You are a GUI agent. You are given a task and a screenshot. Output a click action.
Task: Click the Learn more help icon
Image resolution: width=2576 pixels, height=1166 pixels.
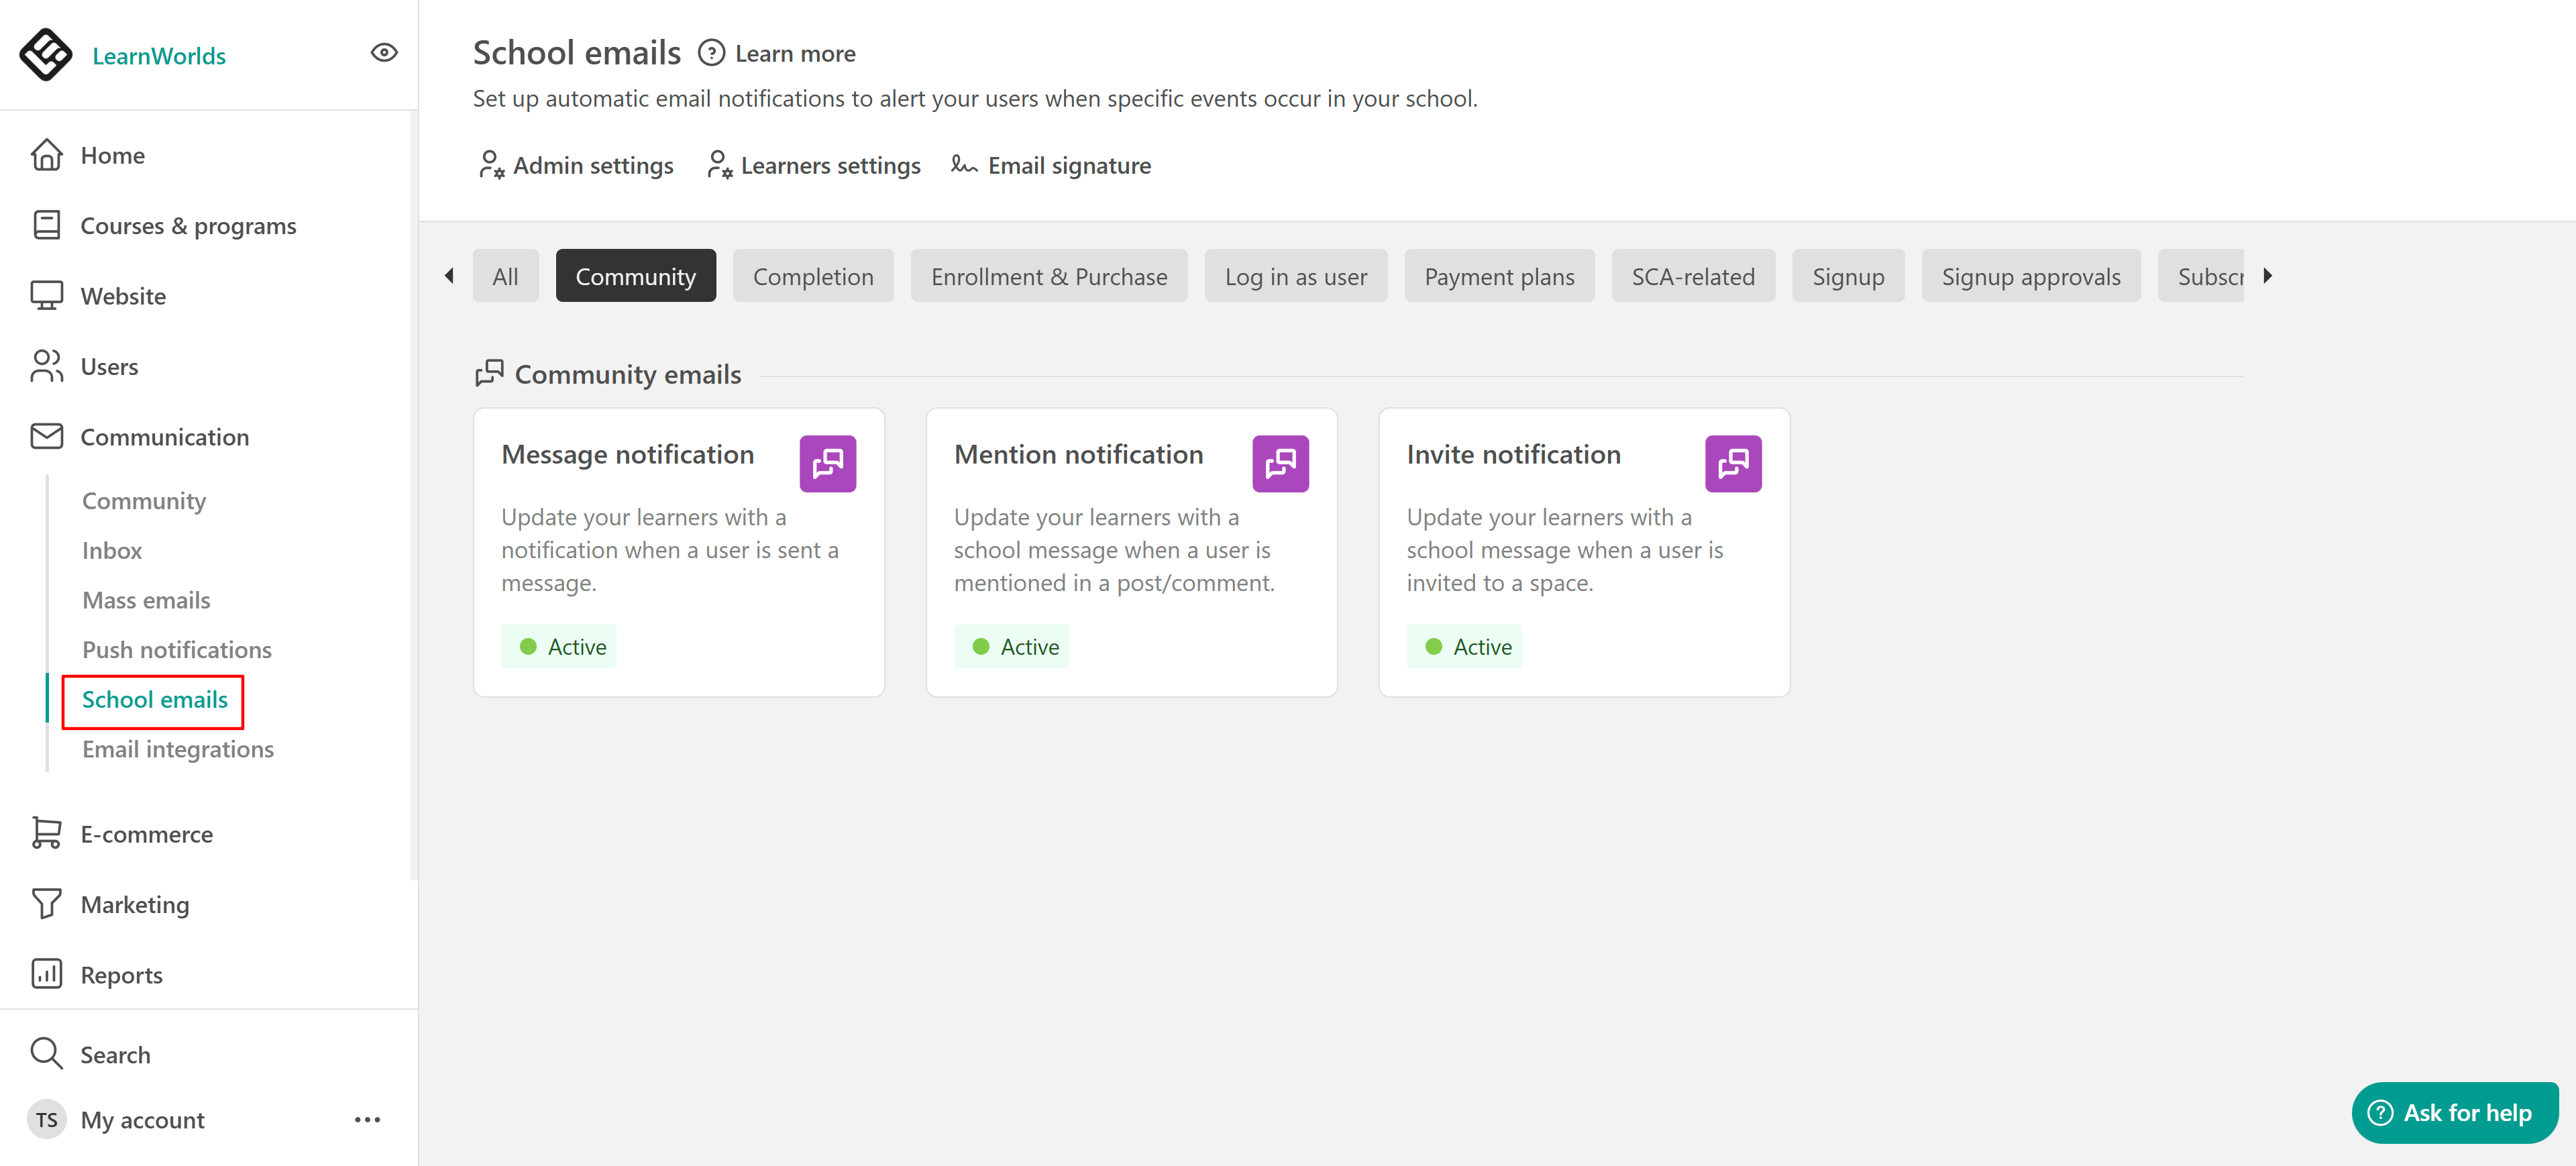click(x=711, y=53)
